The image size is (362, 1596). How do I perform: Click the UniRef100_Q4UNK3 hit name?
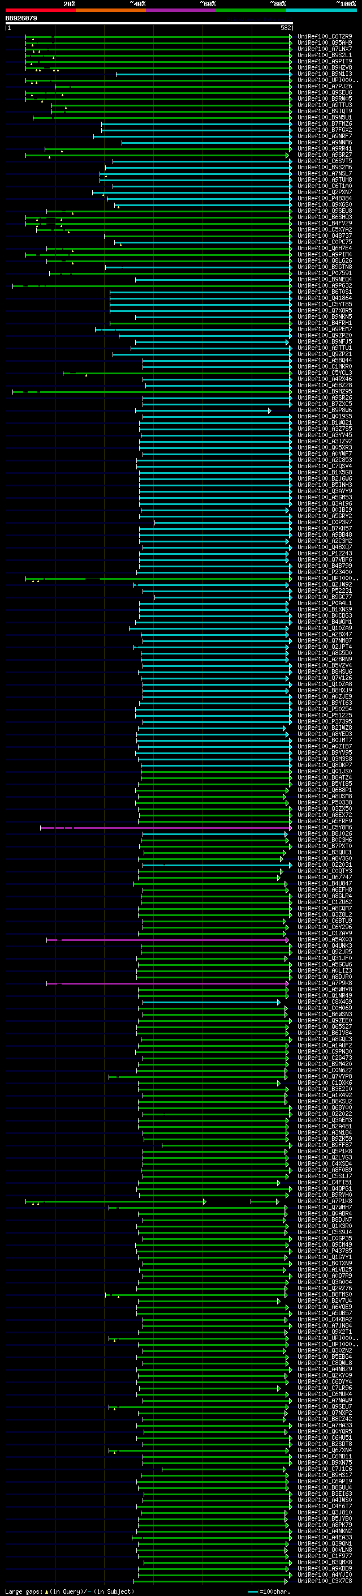pos(325,946)
